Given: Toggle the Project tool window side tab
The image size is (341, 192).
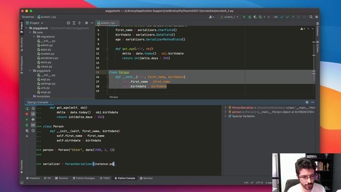Looking at the screenshot, I should click(x=22, y=27).
